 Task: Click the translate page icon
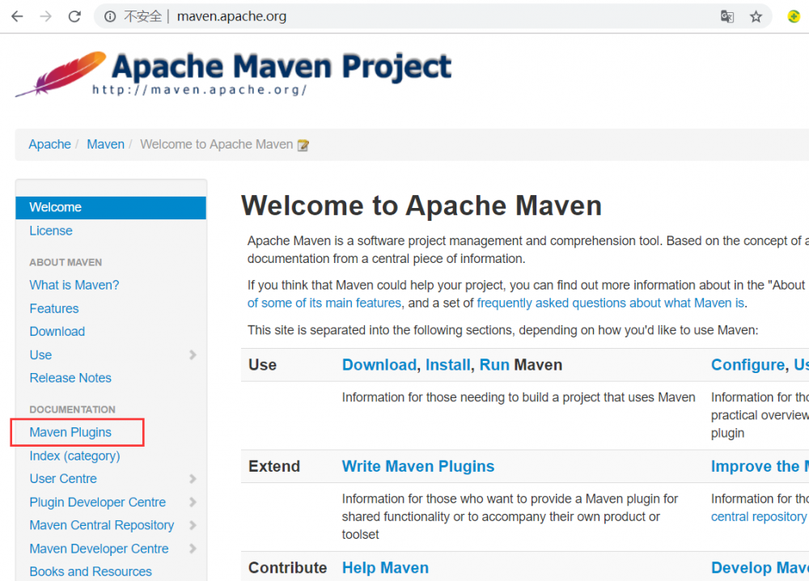point(727,16)
